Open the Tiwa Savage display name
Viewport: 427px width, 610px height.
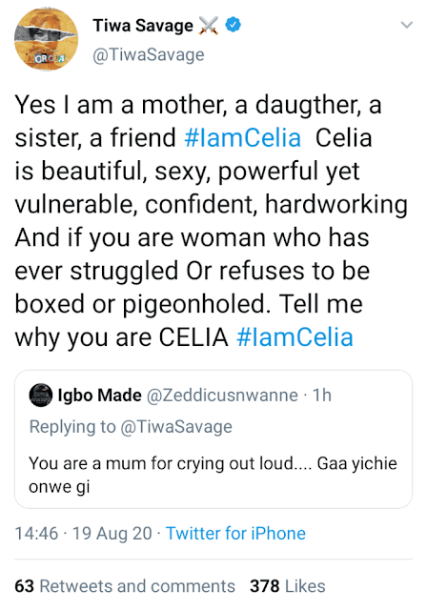[143, 26]
